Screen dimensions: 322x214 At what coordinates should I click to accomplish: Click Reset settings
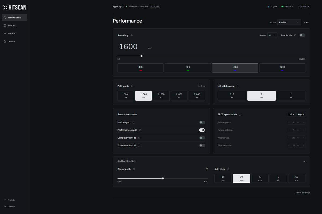tap(303, 193)
